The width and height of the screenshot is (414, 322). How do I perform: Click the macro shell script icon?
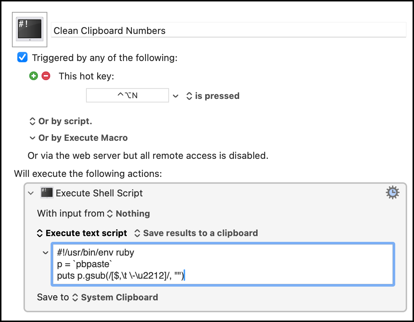tap(30, 29)
